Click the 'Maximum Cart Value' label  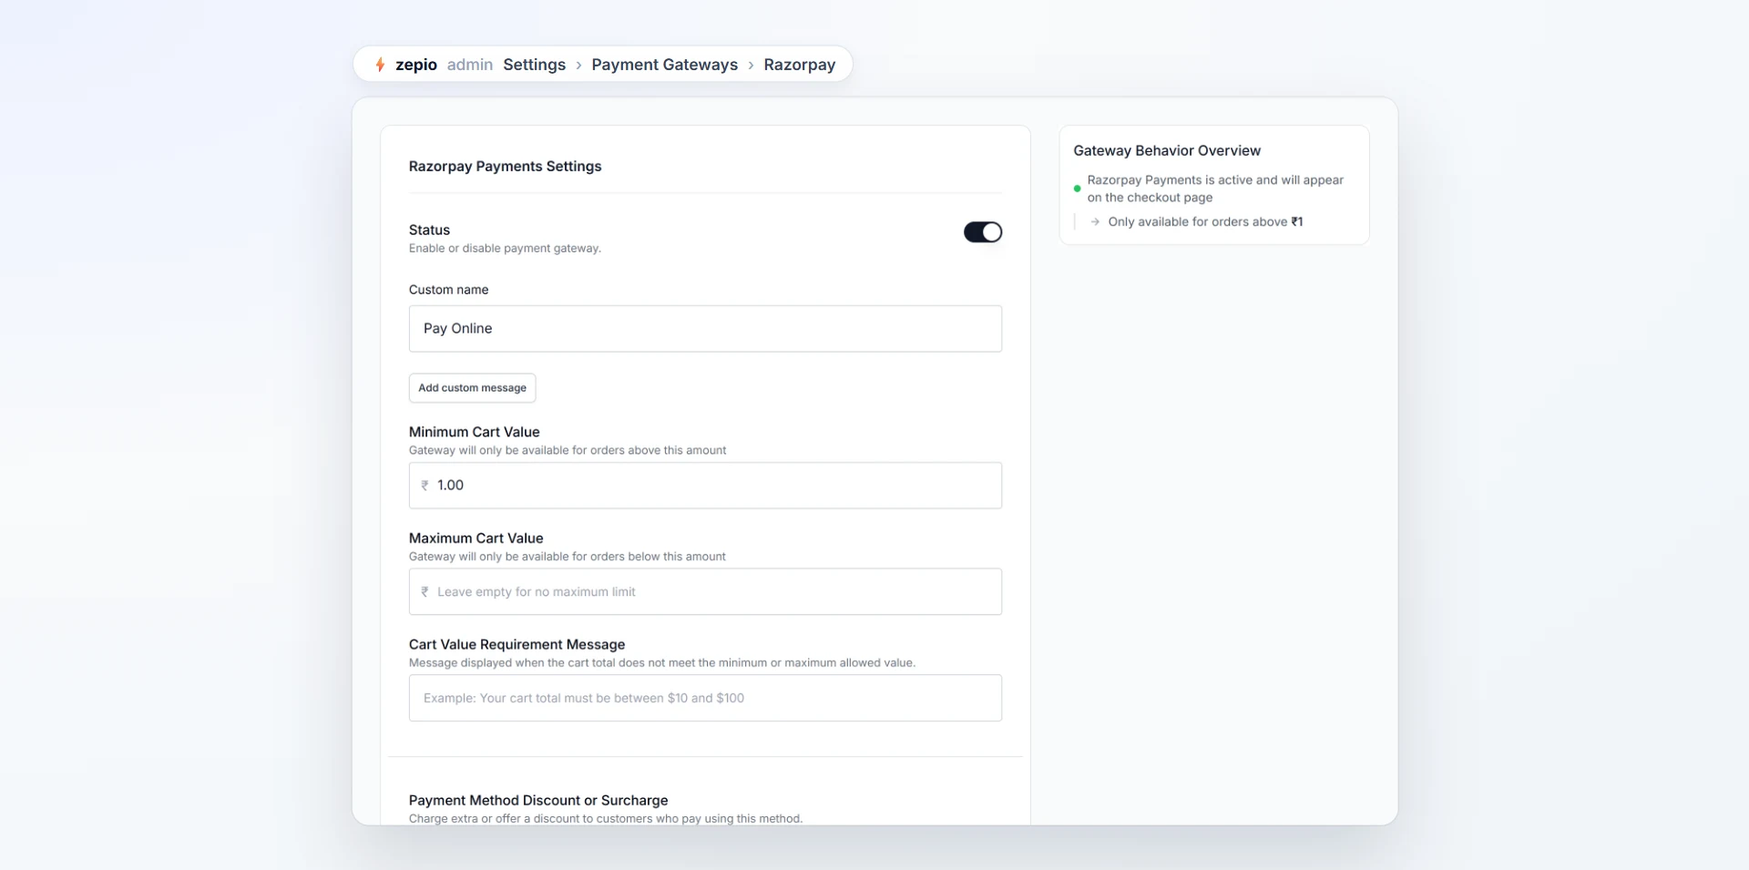[x=476, y=538]
